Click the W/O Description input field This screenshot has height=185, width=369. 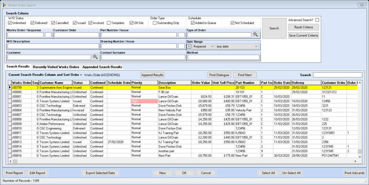(53, 46)
